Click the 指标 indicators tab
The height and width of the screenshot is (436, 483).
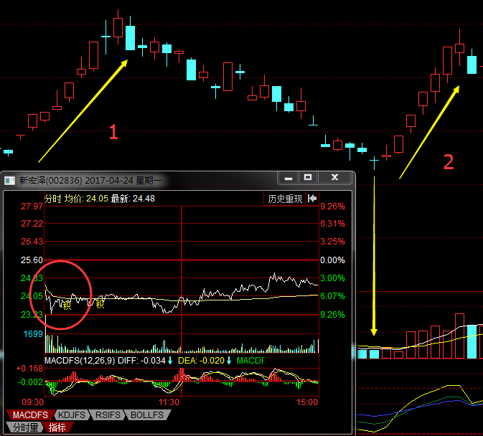click(57, 427)
